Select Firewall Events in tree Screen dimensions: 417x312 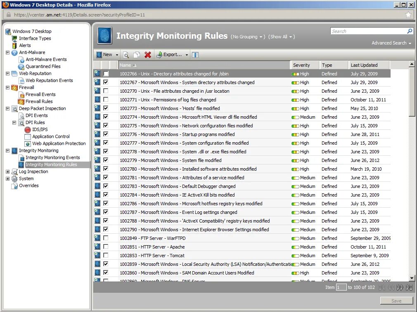(x=40, y=94)
